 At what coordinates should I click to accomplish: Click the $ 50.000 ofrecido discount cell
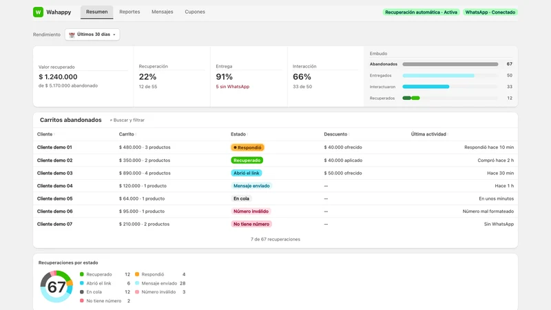[342, 173]
